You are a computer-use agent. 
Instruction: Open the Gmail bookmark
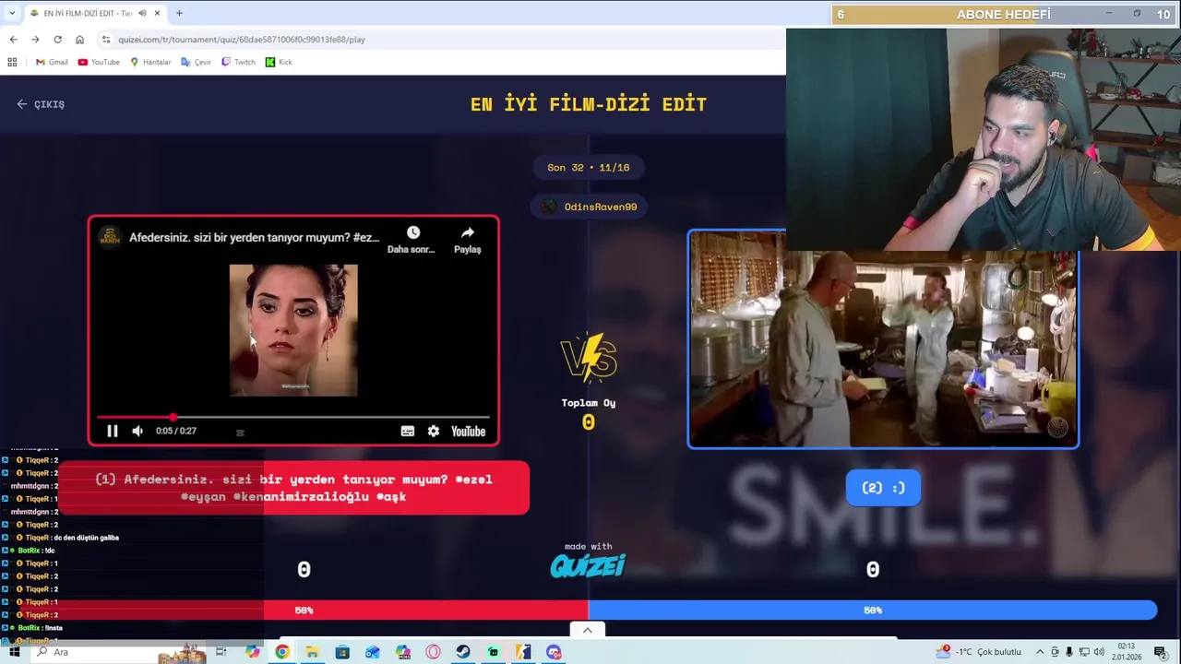[52, 62]
